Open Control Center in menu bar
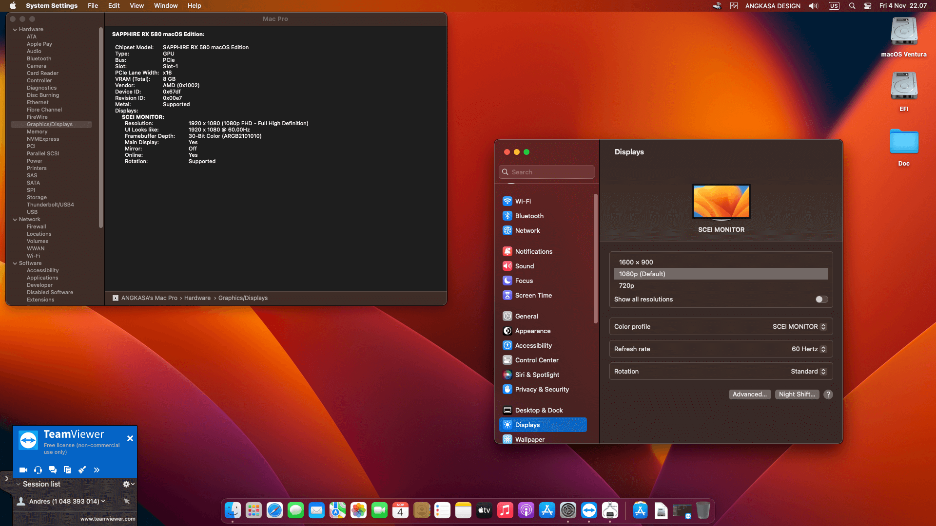Viewport: 936px width, 526px height. point(868,6)
